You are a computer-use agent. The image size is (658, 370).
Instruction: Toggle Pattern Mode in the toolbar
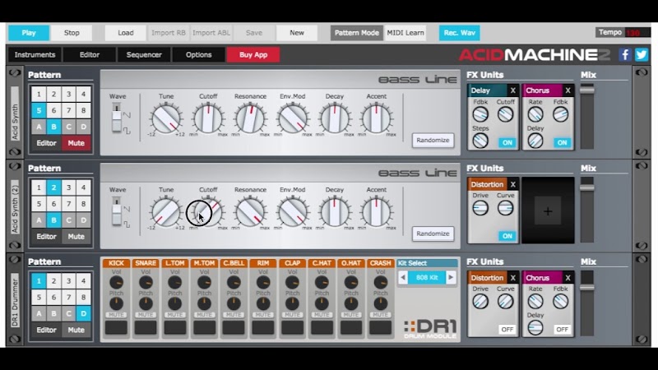(x=357, y=33)
